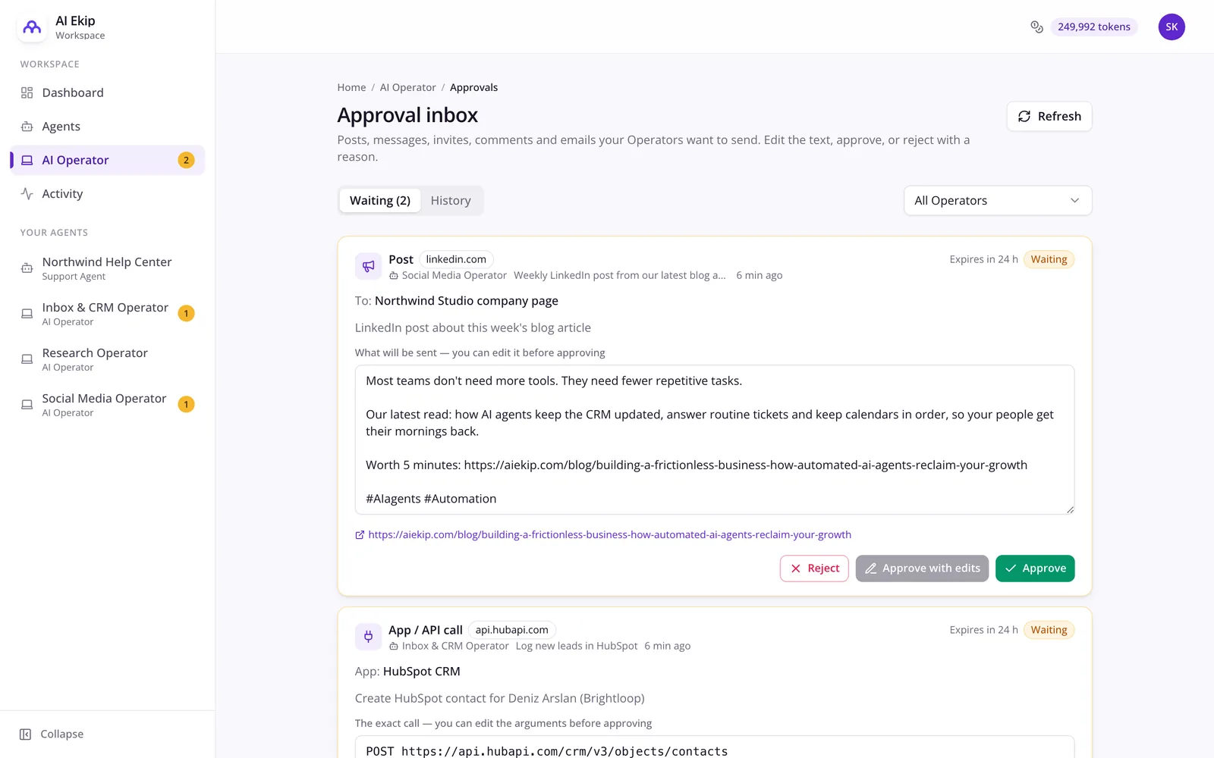Click the Dashboard grid icon
Viewport: 1214px width, 758px height.
click(27, 92)
